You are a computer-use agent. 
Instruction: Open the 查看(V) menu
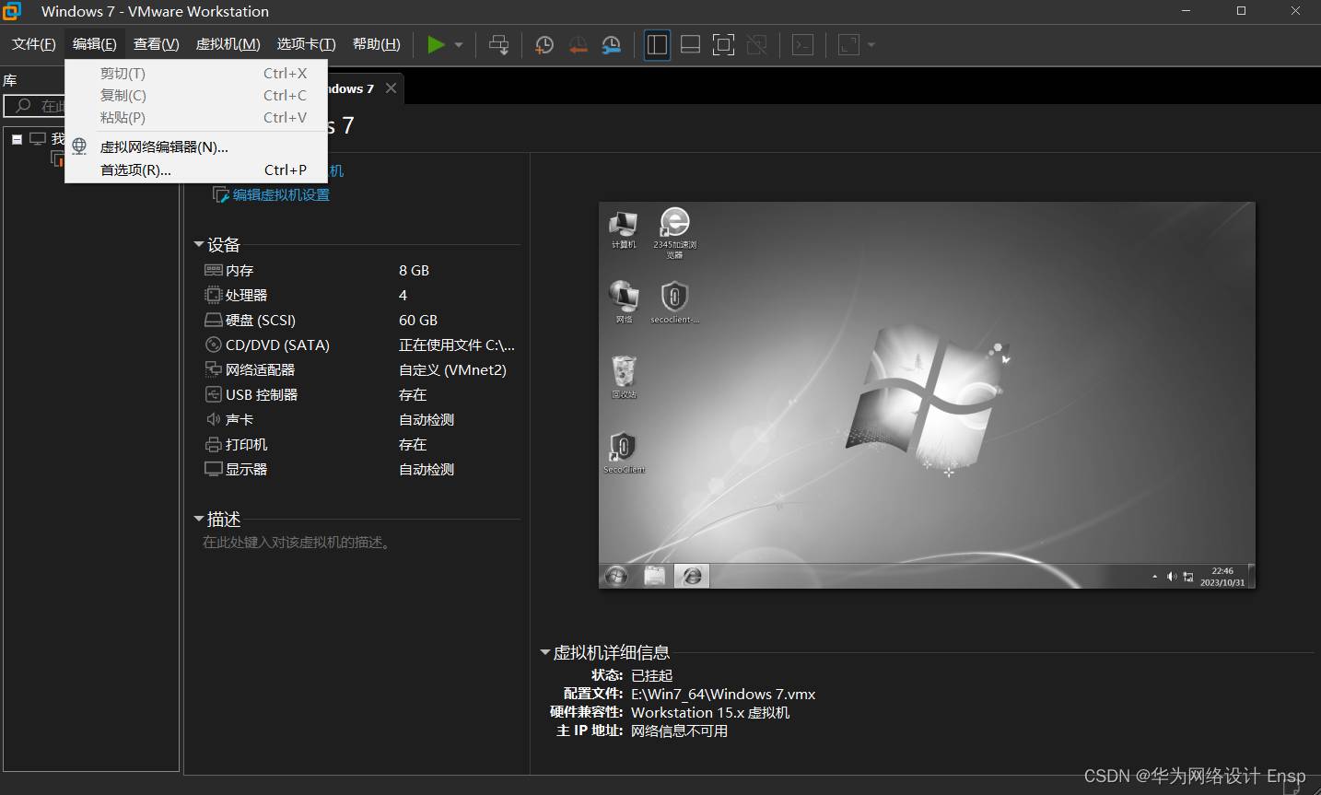pyautogui.click(x=157, y=44)
